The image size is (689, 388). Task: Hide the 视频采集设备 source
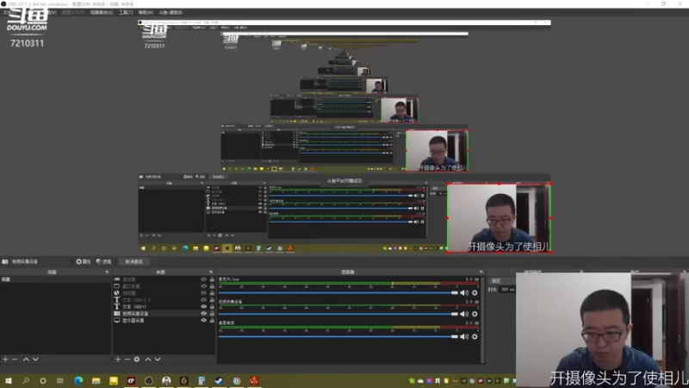tap(203, 314)
